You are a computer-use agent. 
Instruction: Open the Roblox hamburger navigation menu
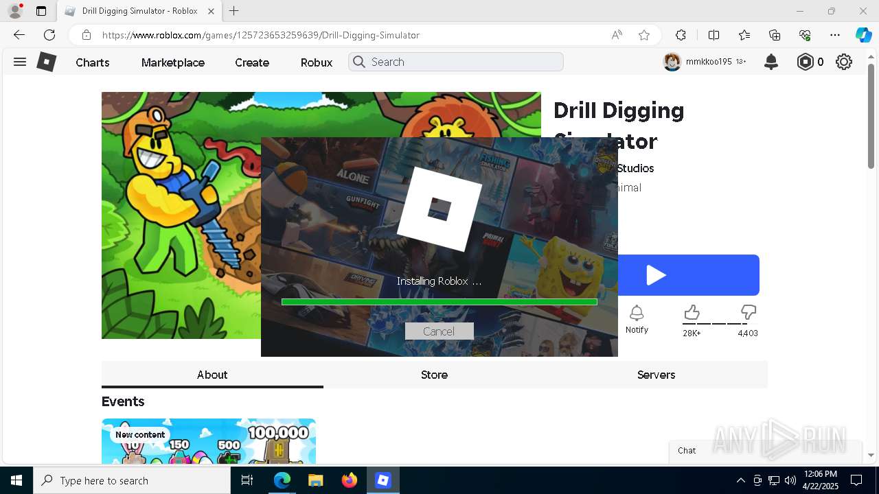(x=20, y=62)
